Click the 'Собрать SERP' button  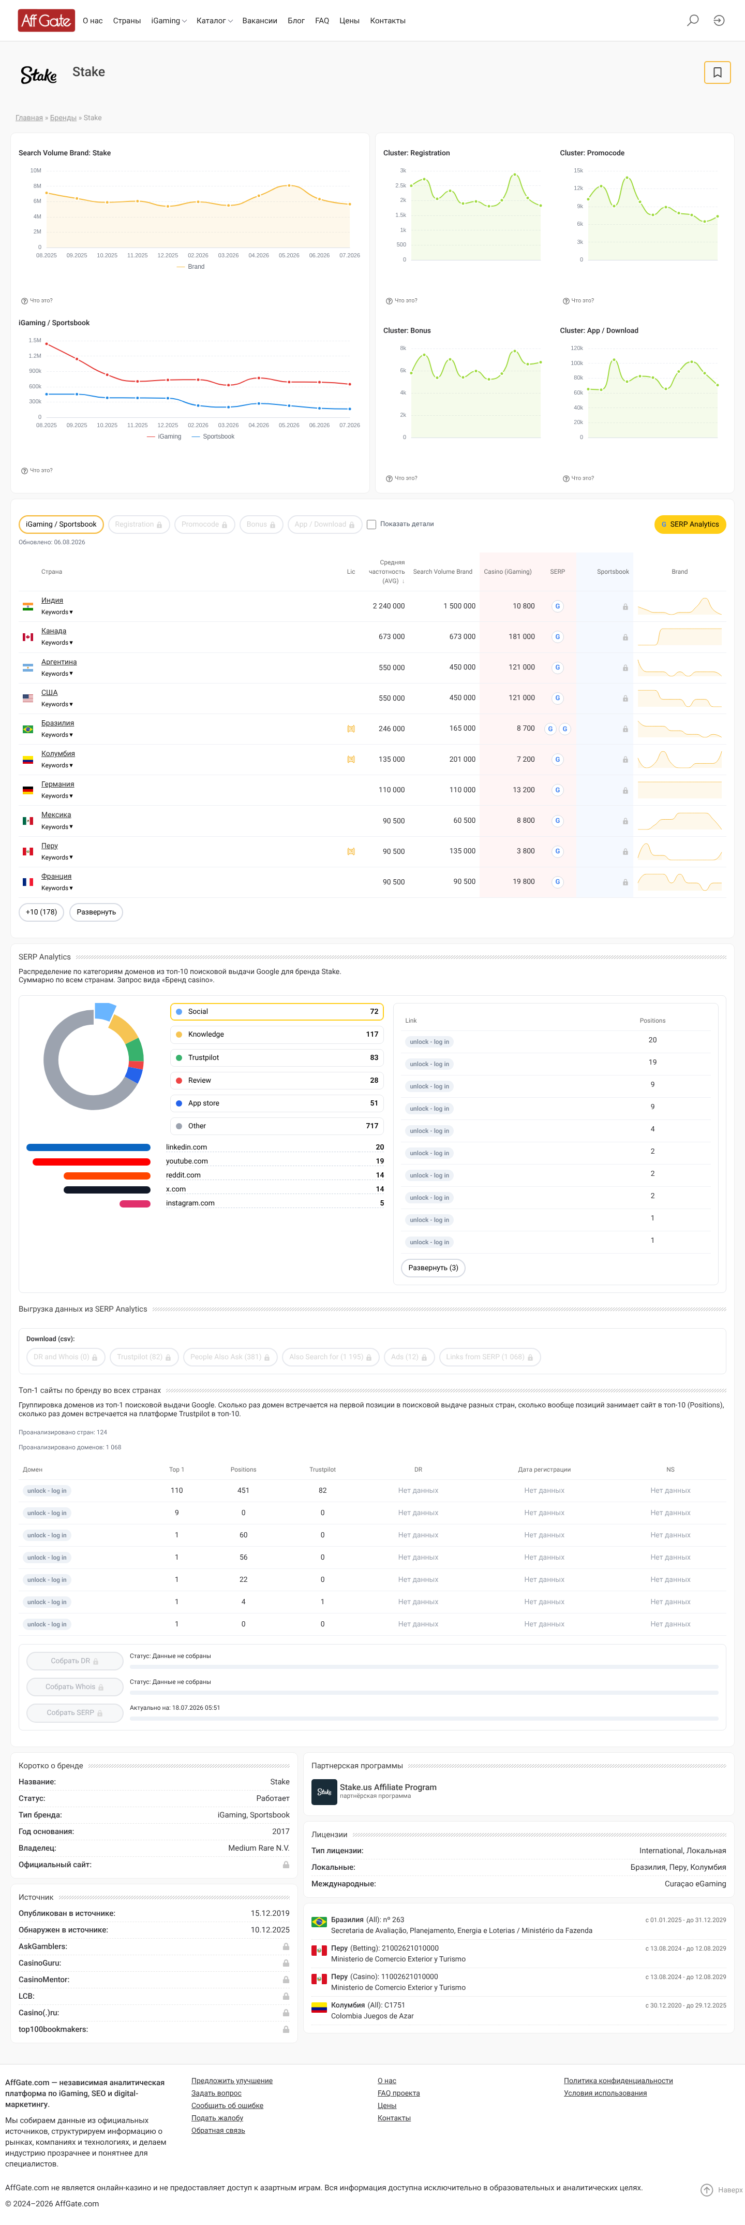point(74,1713)
